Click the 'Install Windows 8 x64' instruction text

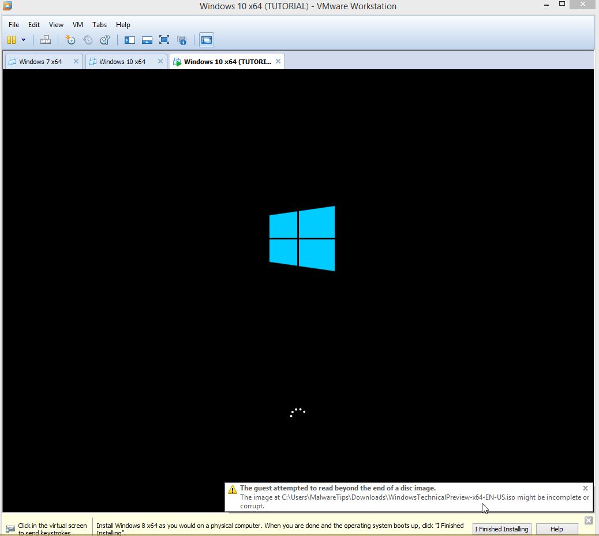click(x=280, y=529)
